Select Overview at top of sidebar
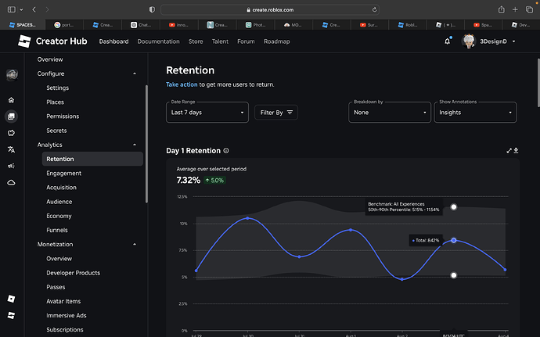540x337 pixels. tap(50, 59)
